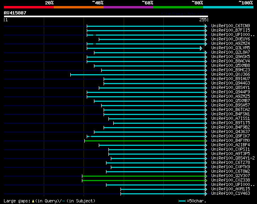Open hit UniRef100_Q2L8A7

pyautogui.click(x=230, y=53)
